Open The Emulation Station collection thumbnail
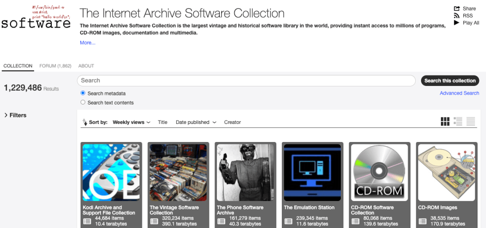This screenshot has width=486, height=228. point(312,172)
